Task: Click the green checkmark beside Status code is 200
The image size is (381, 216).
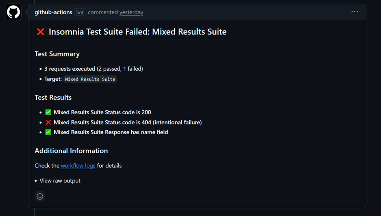Action: tap(48, 112)
